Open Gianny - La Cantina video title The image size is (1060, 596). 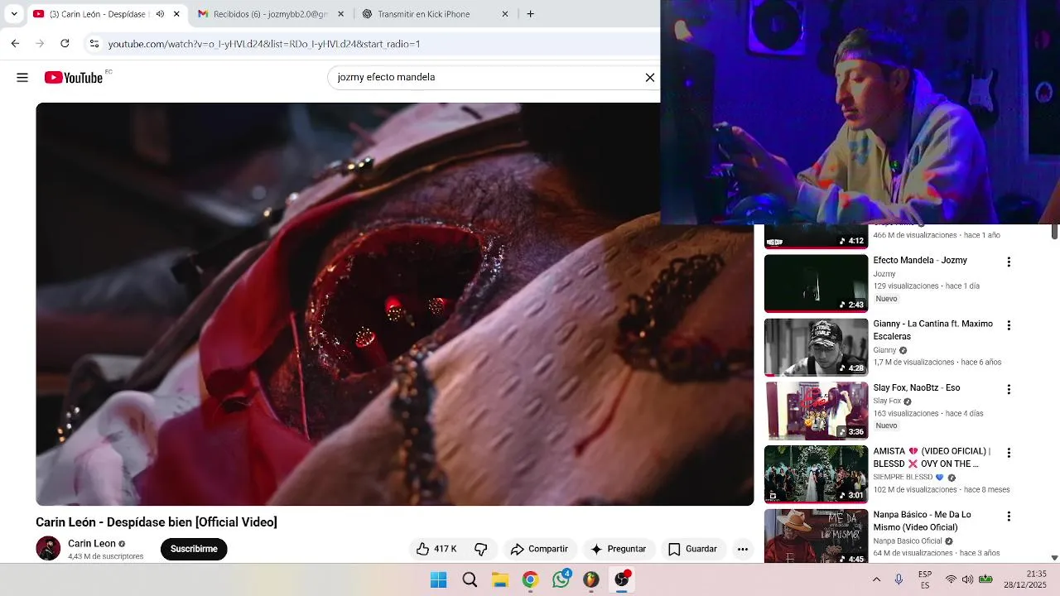pyautogui.click(x=932, y=330)
